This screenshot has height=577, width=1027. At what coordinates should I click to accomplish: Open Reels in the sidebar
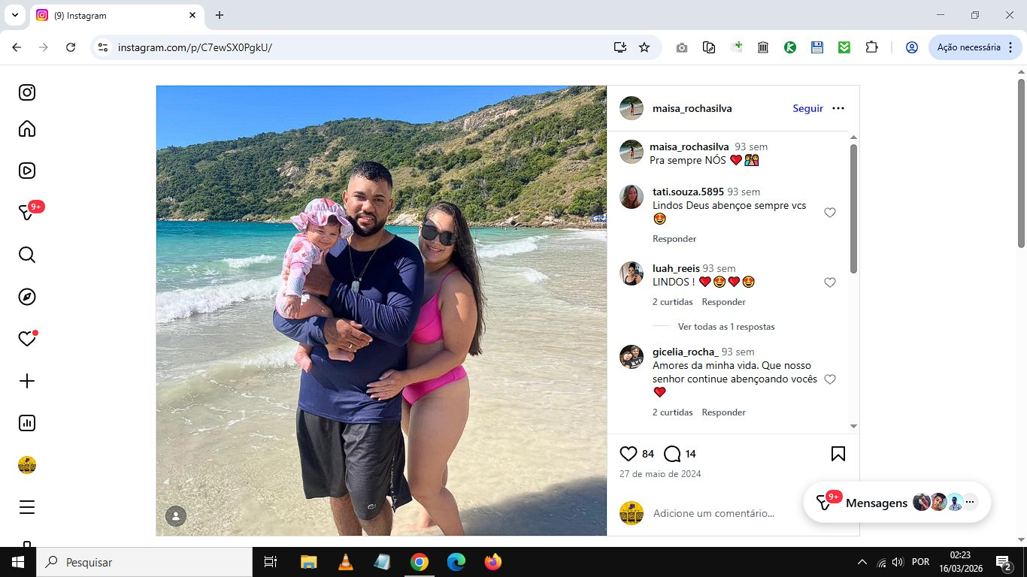pyautogui.click(x=27, y=171)
